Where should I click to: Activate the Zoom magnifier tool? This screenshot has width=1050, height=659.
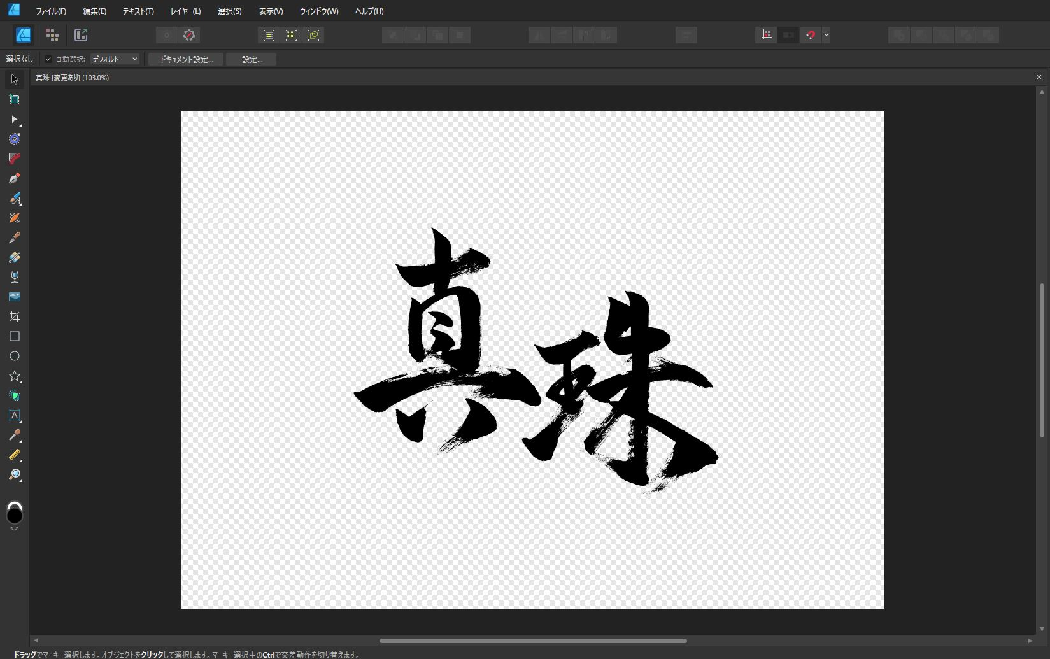point(14,475)
